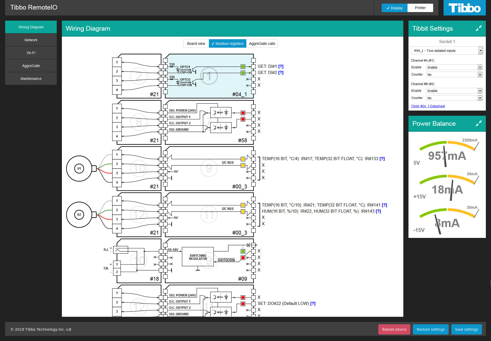491x341 pixels.
Task: Collapse the Tibbit Settings panel
Action: (x=479, y=28)
